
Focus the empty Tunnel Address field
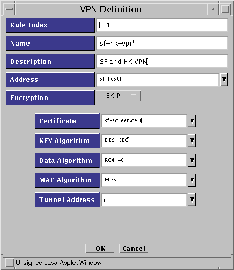point(144,200)
